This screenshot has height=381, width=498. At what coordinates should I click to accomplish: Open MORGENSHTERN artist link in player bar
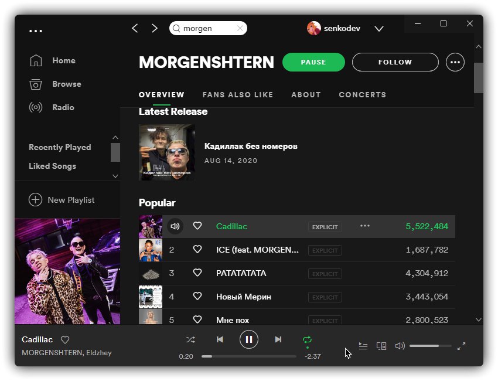pos(52,353)
